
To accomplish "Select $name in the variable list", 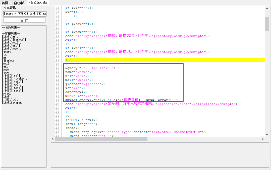I will [6, 69].
